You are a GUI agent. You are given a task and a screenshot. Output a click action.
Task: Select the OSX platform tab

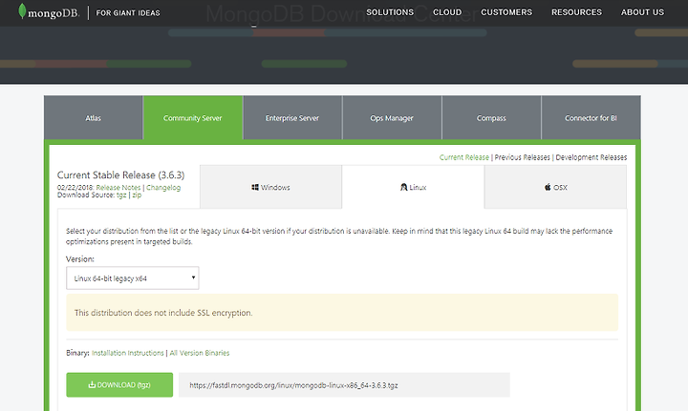(555, 187)
